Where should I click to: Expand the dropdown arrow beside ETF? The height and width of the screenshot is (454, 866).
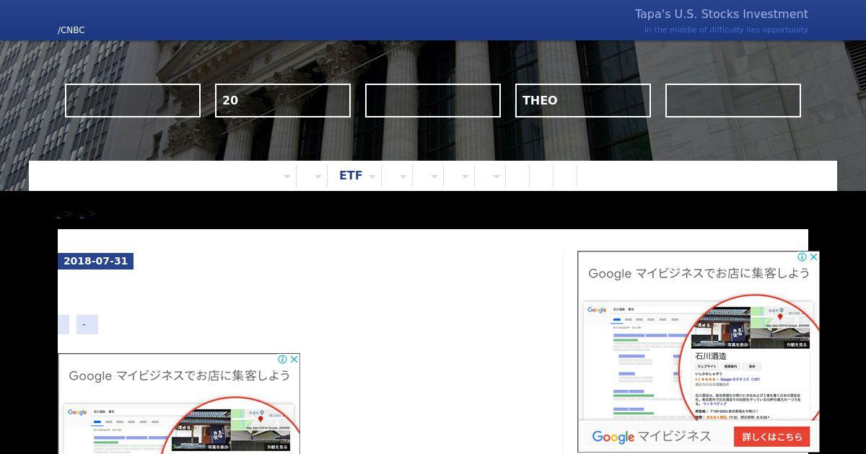point(372,177)
